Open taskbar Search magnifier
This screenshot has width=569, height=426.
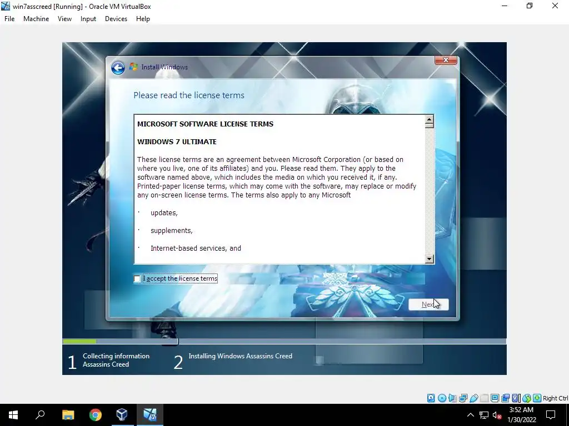coord(40,415)
